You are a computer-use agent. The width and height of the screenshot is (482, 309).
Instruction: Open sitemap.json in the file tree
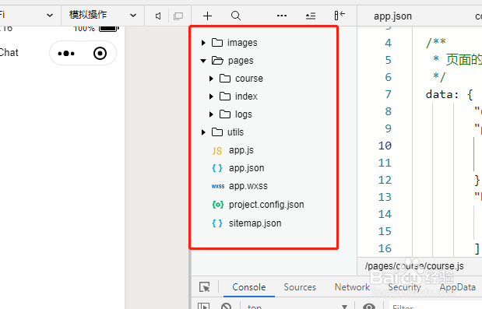click(255, 223)
